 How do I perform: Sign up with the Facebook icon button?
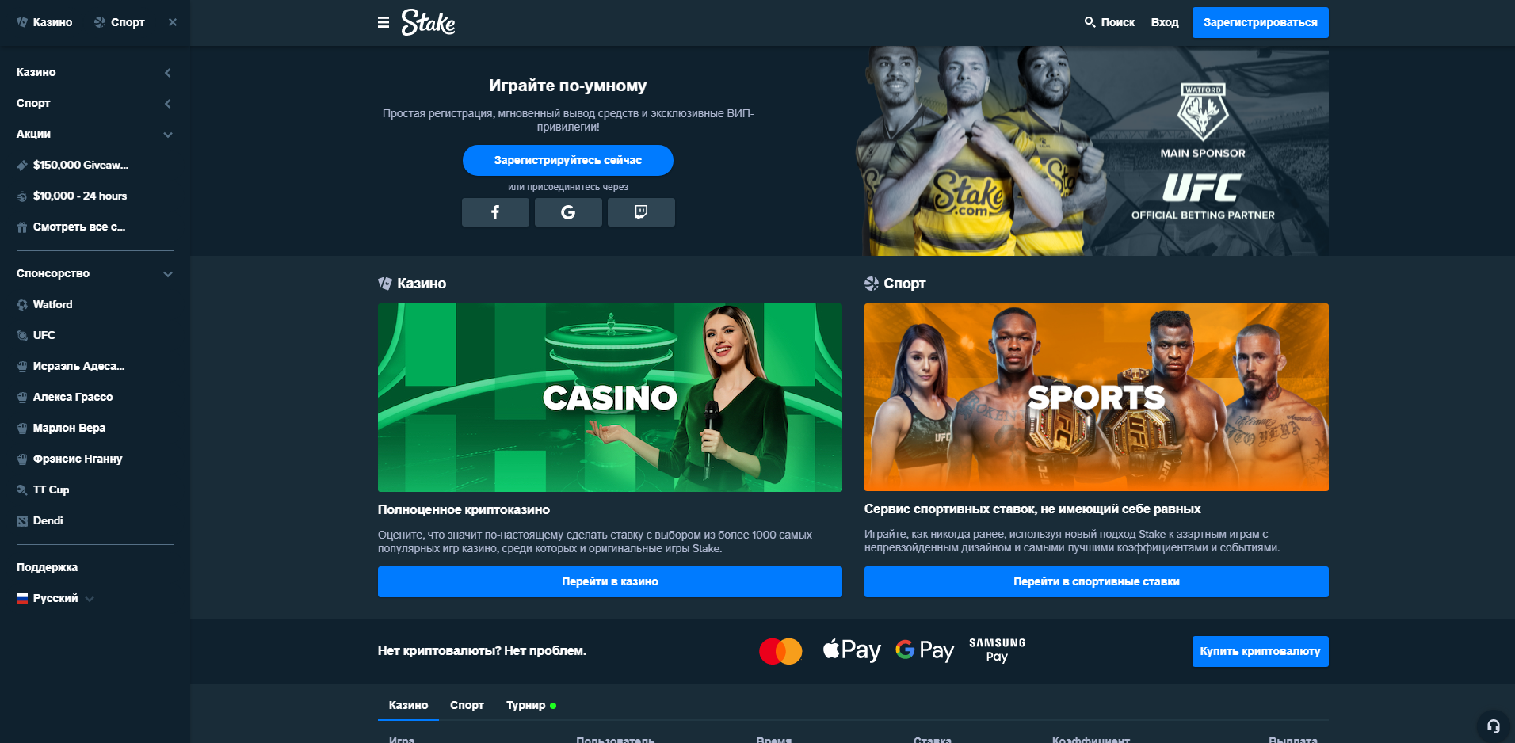495,212
